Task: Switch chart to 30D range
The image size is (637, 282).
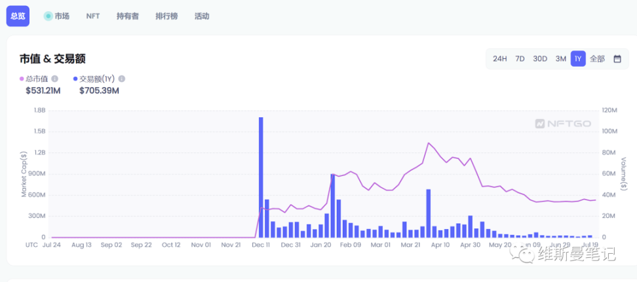Action: pyautogui.click(x=539, y=59)
